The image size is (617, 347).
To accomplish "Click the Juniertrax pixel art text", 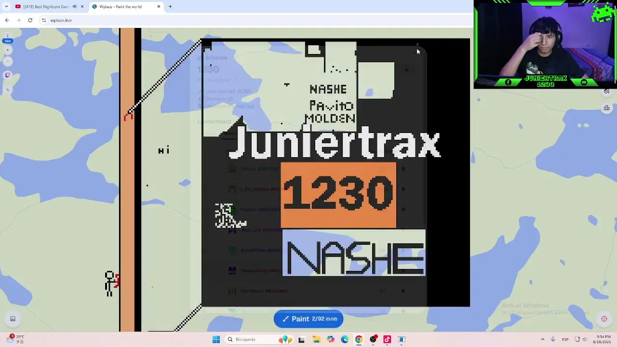I will point(335,143).
